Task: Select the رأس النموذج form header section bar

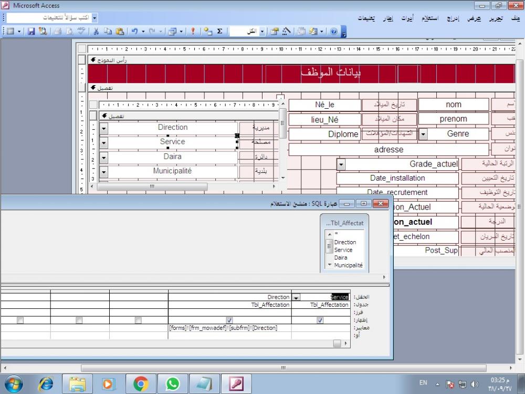Action: coord(301,60)
